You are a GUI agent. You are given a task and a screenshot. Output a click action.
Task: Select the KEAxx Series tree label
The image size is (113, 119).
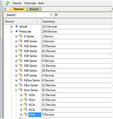[x=32, y=80]
